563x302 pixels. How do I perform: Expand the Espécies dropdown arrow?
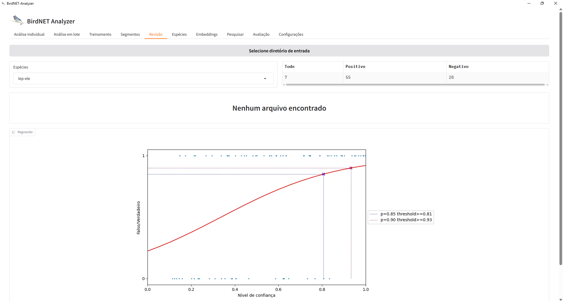(x=265, y=78)
